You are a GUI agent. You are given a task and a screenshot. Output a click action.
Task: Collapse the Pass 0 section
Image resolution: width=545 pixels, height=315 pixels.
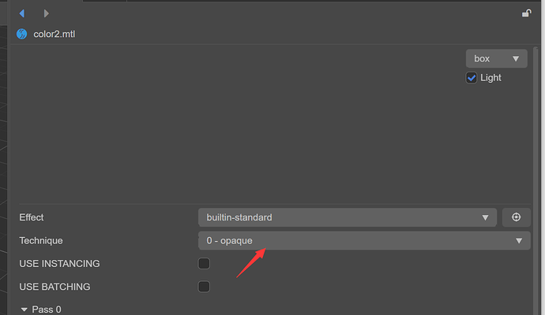pos(24,309)
